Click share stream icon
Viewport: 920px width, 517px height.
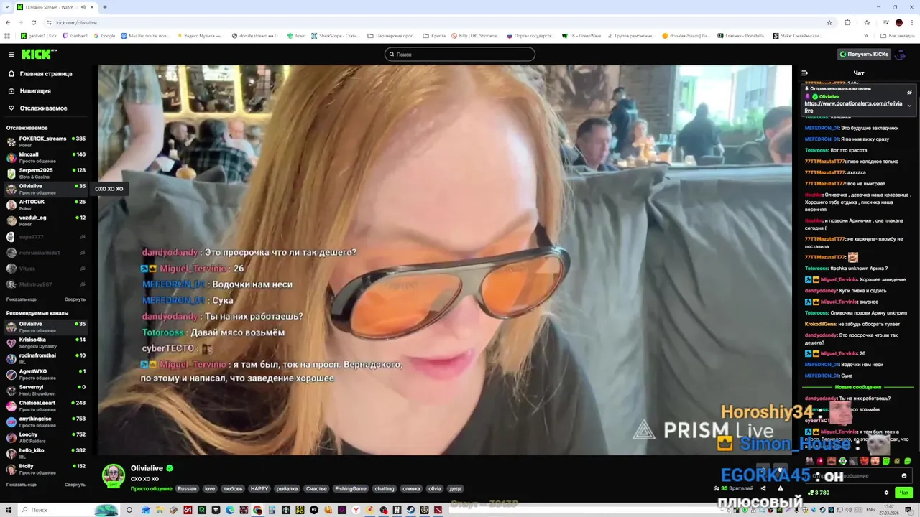point(763,488)
